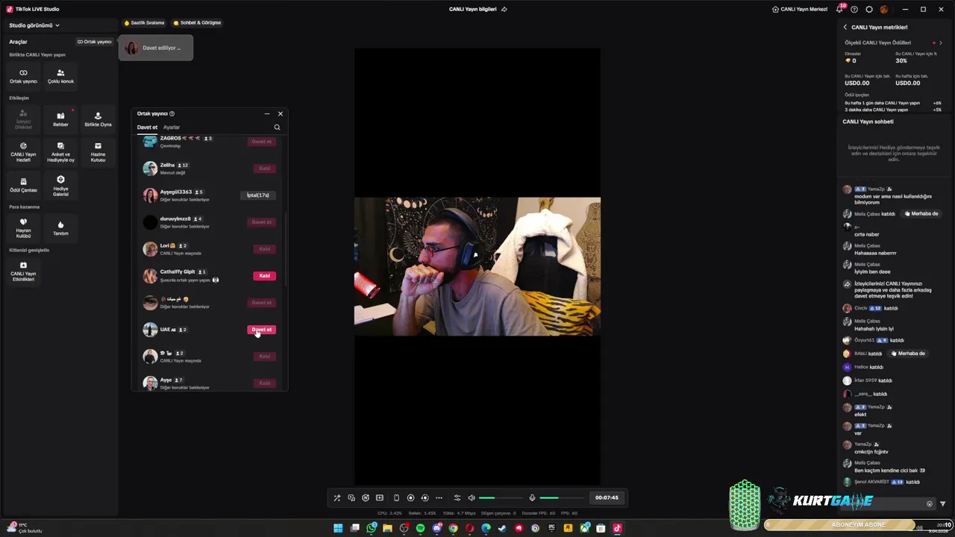The image size is (955, 537).
Task: Click Katıl for Zeliha
Action: tap(264, 169)
